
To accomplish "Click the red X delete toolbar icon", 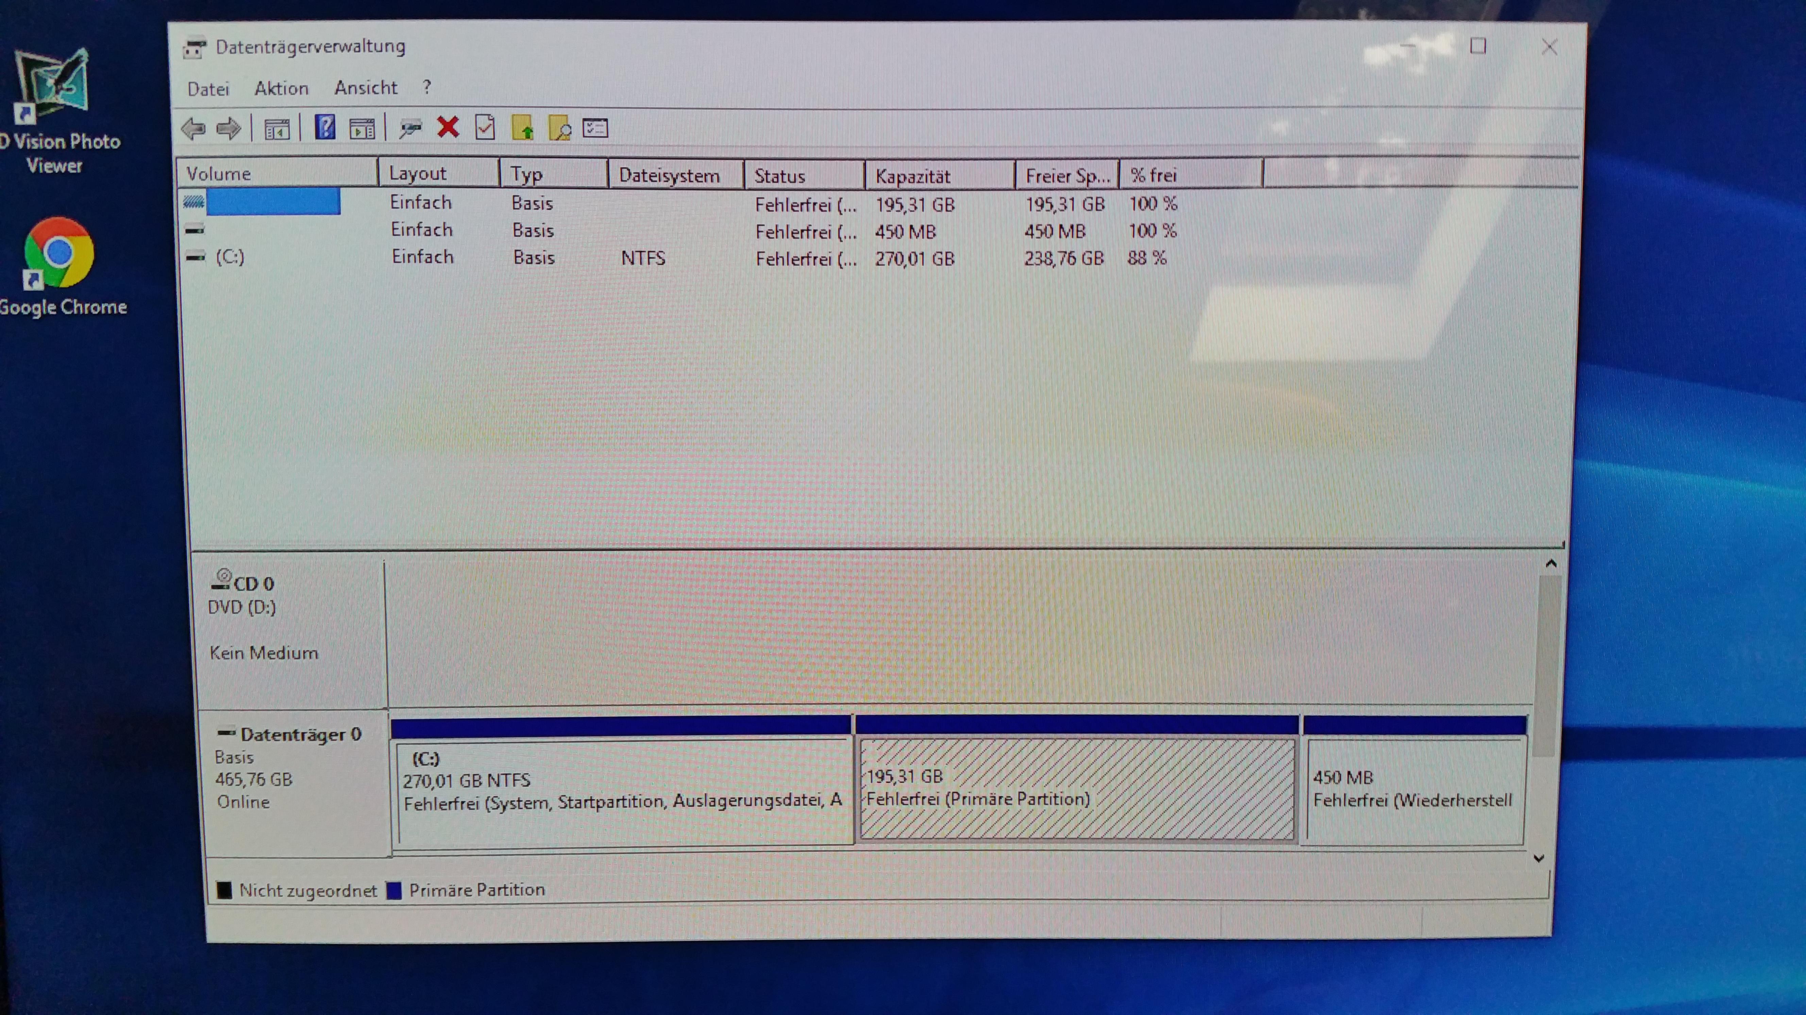I will (447, 127).
